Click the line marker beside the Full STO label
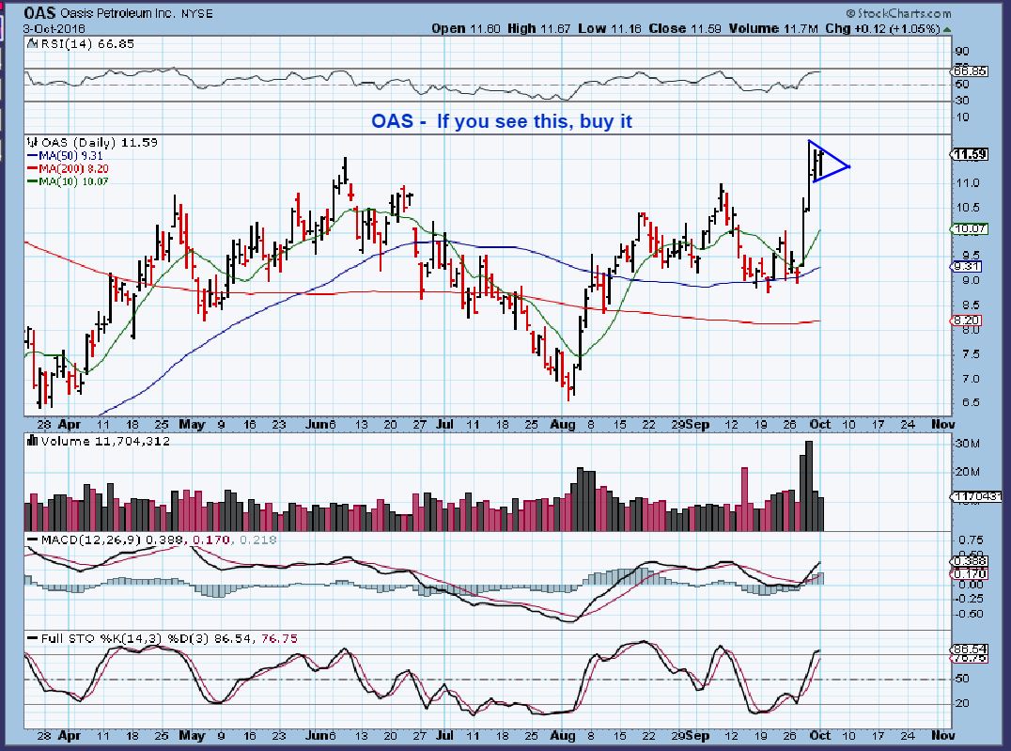The height and width of the screenshot is (751, 1011). (x=32, y=638)
